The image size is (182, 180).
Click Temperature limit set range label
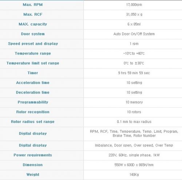point(33,63)
